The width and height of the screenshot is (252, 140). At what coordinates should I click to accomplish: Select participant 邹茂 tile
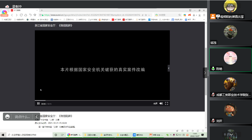[x=230, y=34]
